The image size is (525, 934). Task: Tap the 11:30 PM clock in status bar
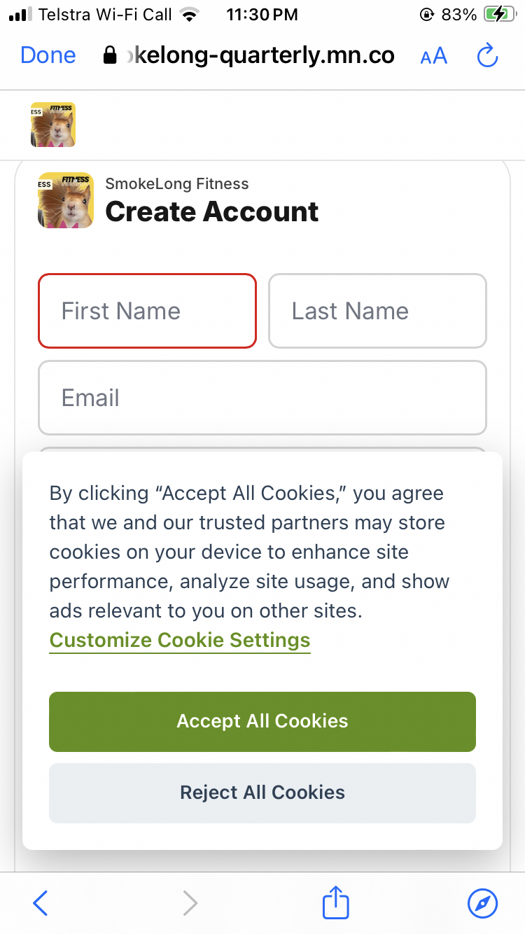pos(262,15)
